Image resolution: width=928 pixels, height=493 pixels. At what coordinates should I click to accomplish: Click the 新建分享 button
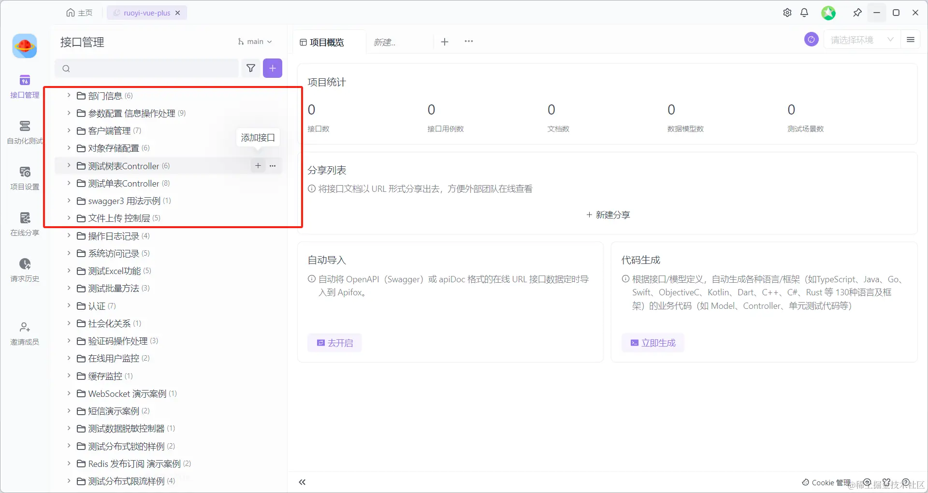point(608,215)
